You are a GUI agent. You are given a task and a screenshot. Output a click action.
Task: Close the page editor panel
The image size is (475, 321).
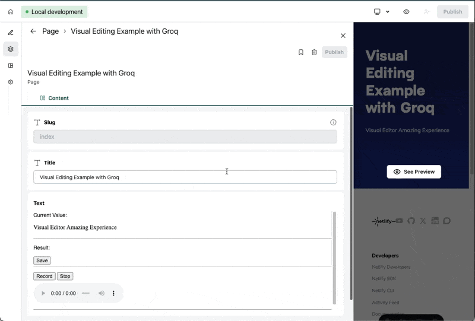[343, 36]
